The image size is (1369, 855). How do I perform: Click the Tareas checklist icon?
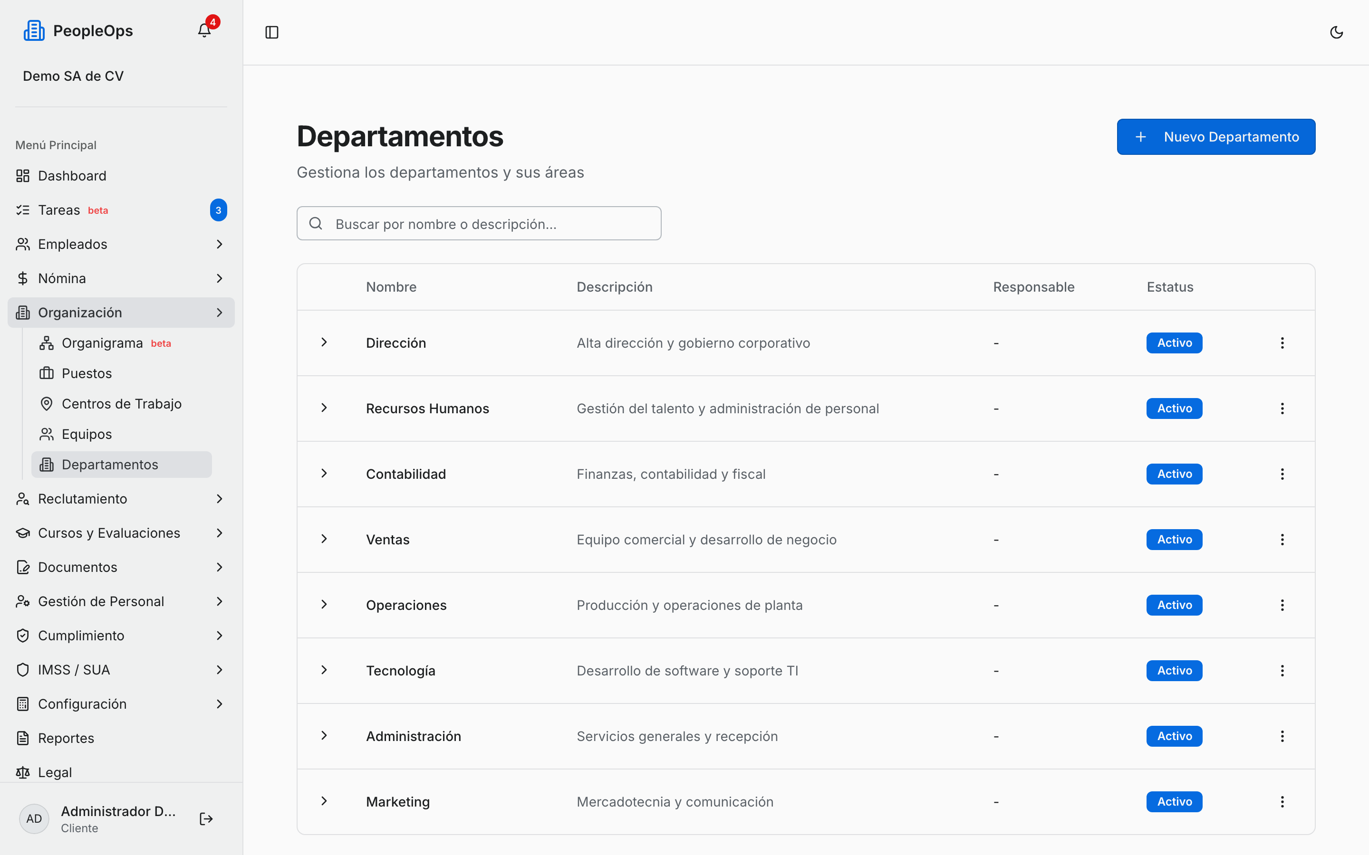[x=23, y=210]
